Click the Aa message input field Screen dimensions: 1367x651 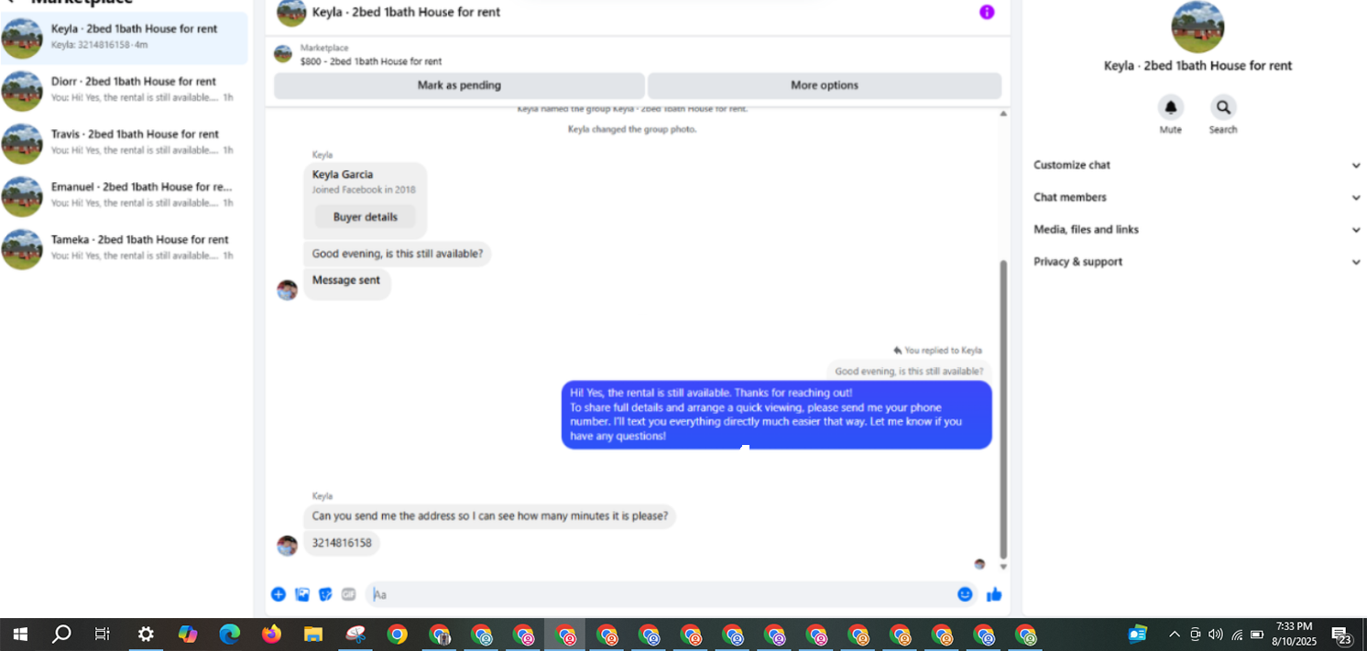pyautogui.click(x=659, y=594)
